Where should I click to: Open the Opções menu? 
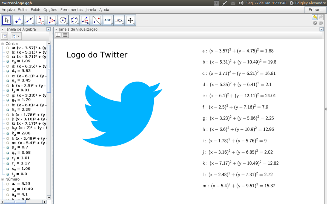click(50, 10)
